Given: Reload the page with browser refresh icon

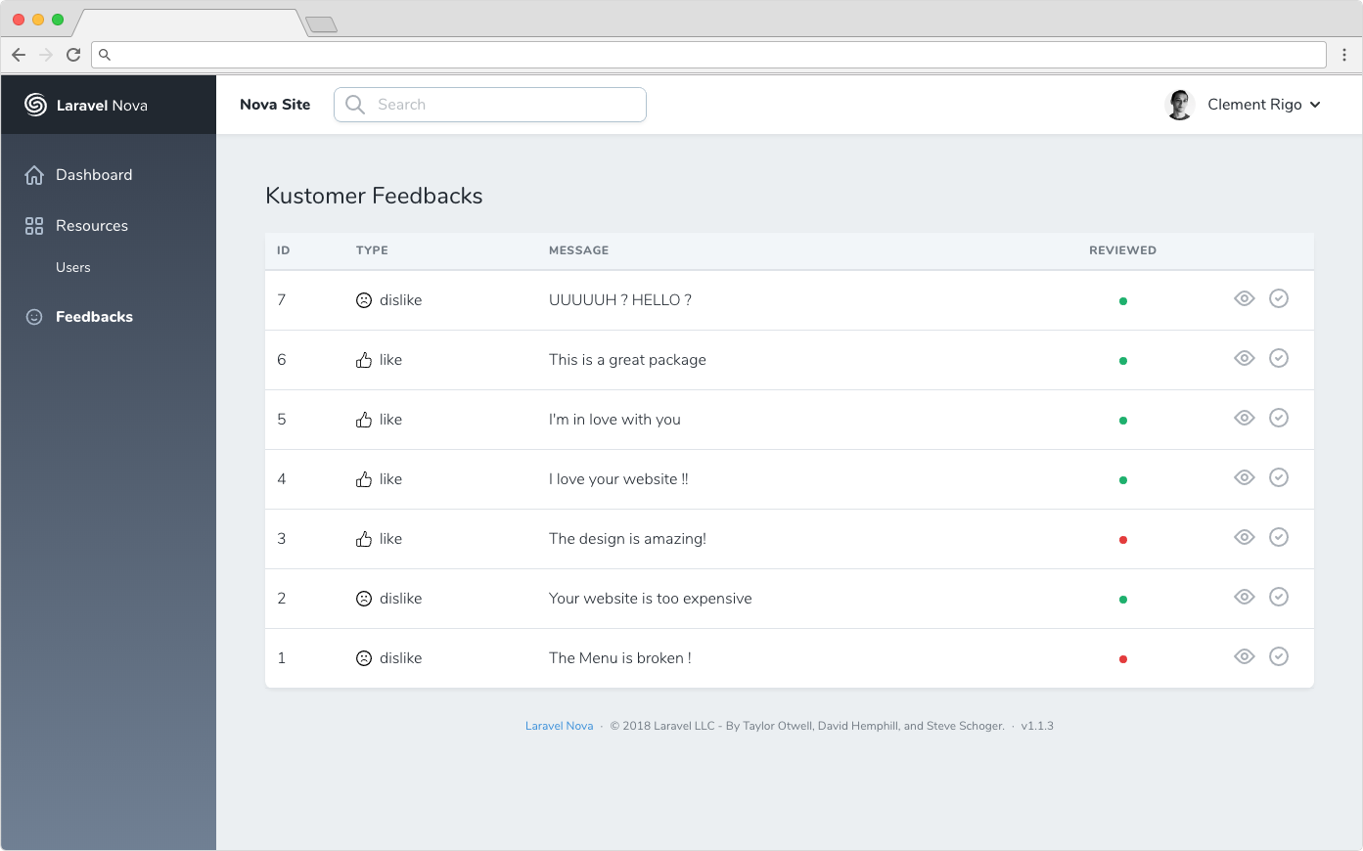Looking at the screenshot, I should tap(73, 55).
